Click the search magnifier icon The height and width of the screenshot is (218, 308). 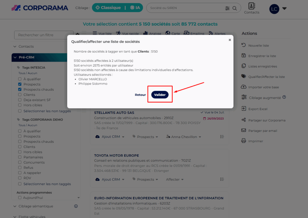pos(235,8)
